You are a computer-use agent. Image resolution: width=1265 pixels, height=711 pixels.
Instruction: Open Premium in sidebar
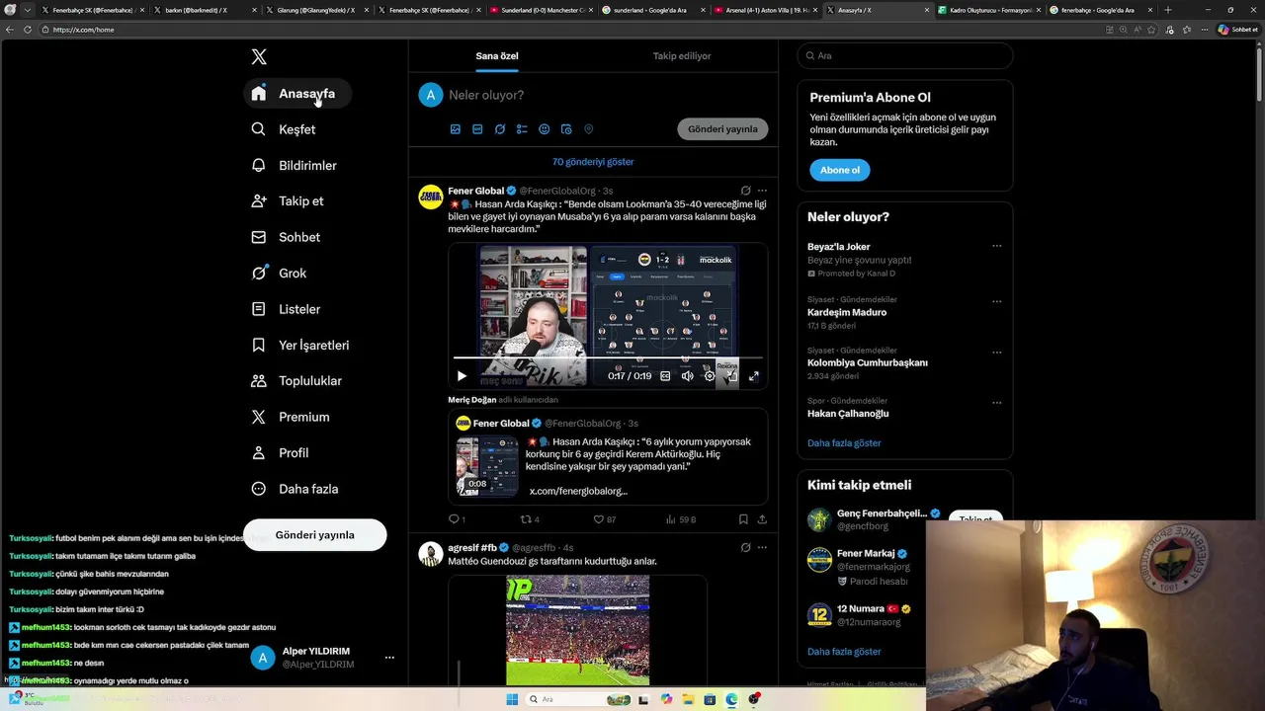[x=291, y=417]
